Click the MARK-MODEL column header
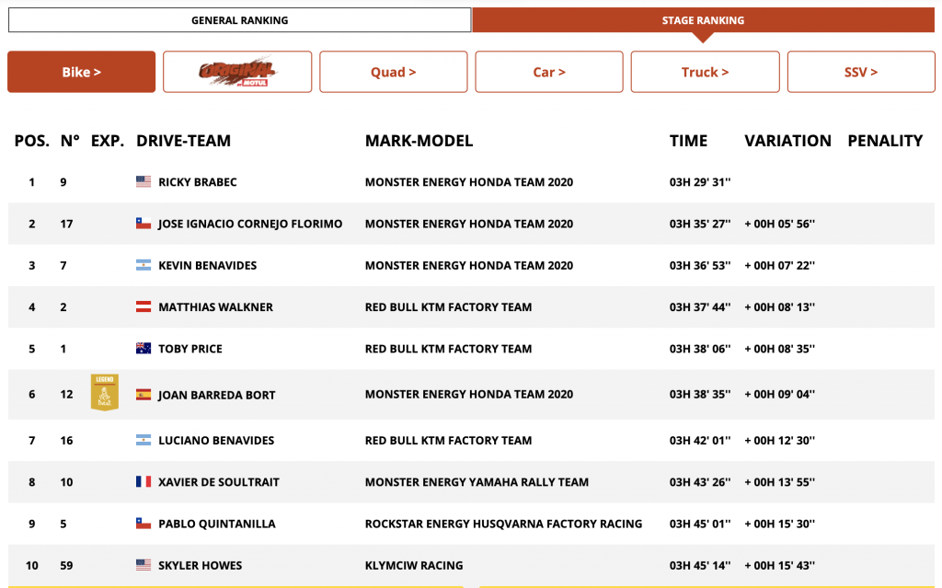Image resolution: width=942 pixels, height=588 pixels. (x=419, y=141)
